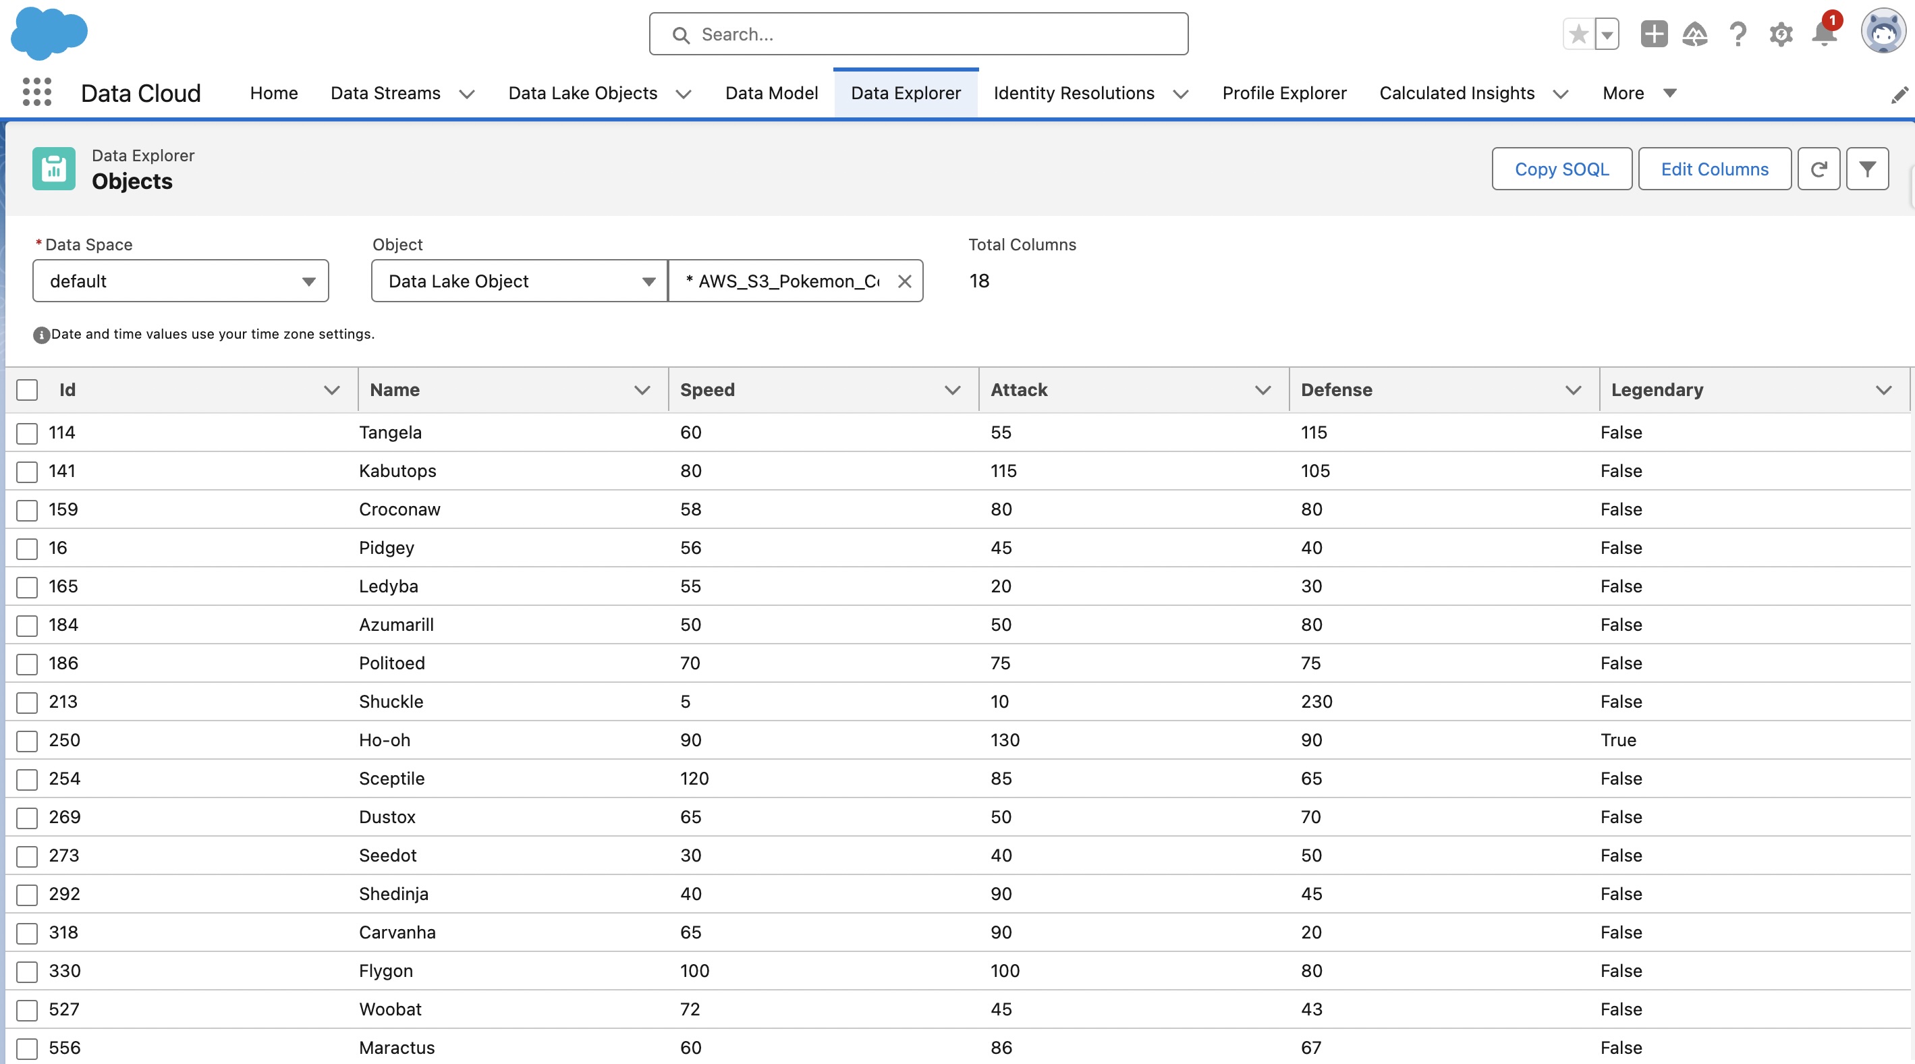Image resolution: width=1915 pixels, height=1064 pixels.
Task: Open the Data Space dropdown
Action: 181,281
